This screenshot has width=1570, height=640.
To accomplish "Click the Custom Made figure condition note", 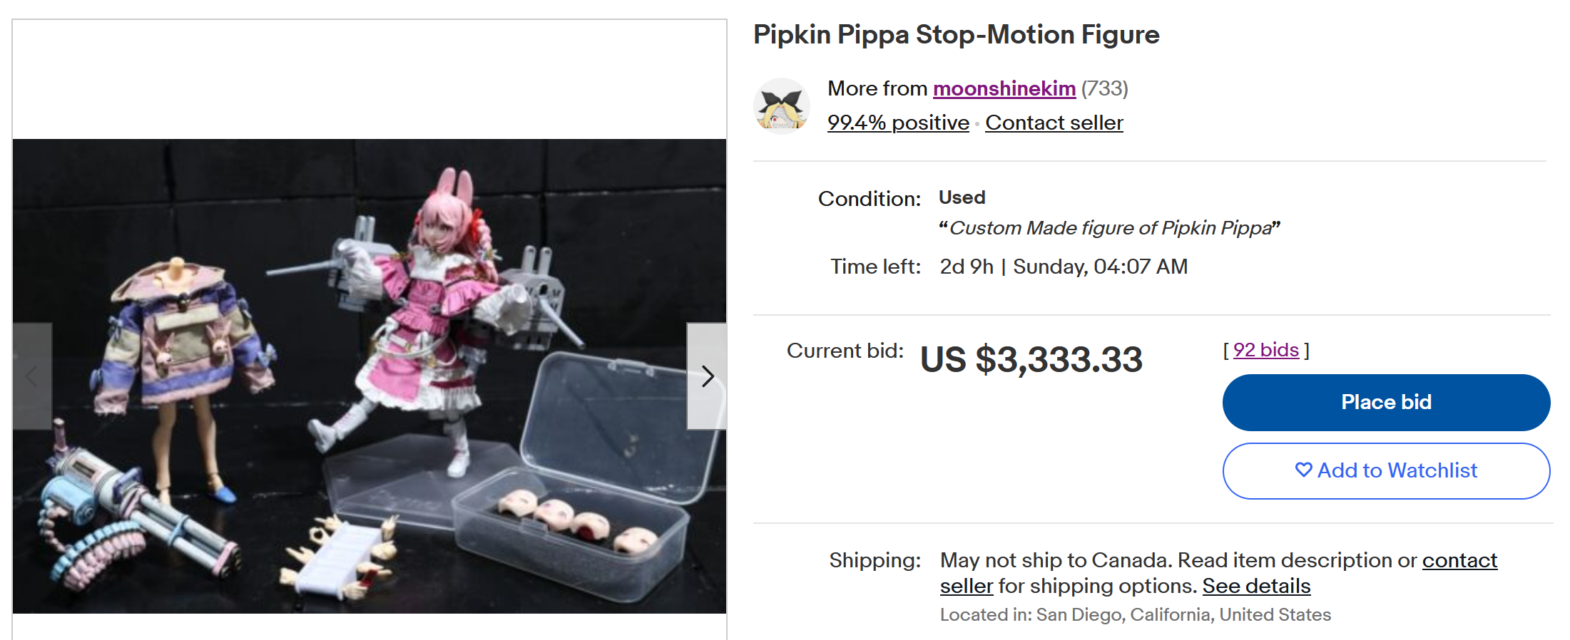I will (1109, 228).
